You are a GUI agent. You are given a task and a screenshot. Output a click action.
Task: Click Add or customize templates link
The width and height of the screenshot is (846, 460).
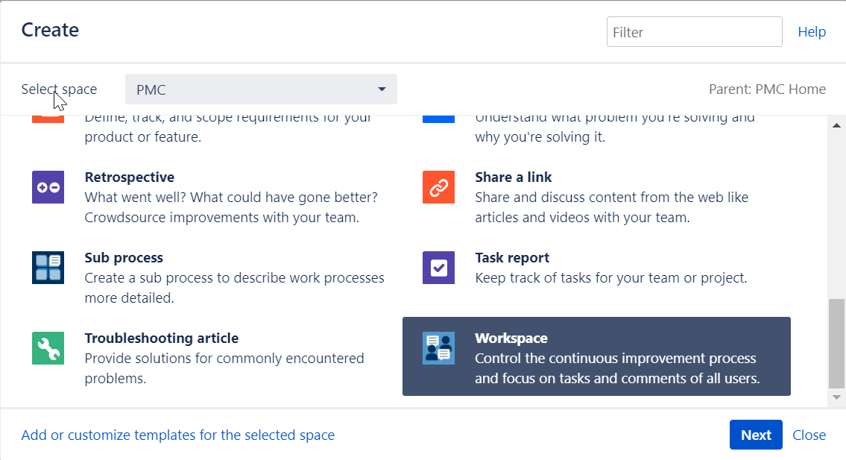coord(177,435)
